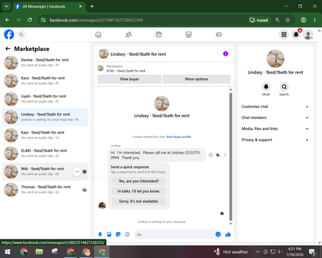Open the Kara 1bed/1bath for rent chat
322x258 pixels.
click(x=45, y=81)
